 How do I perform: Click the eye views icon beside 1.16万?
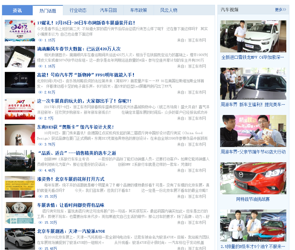click(40, 66)
